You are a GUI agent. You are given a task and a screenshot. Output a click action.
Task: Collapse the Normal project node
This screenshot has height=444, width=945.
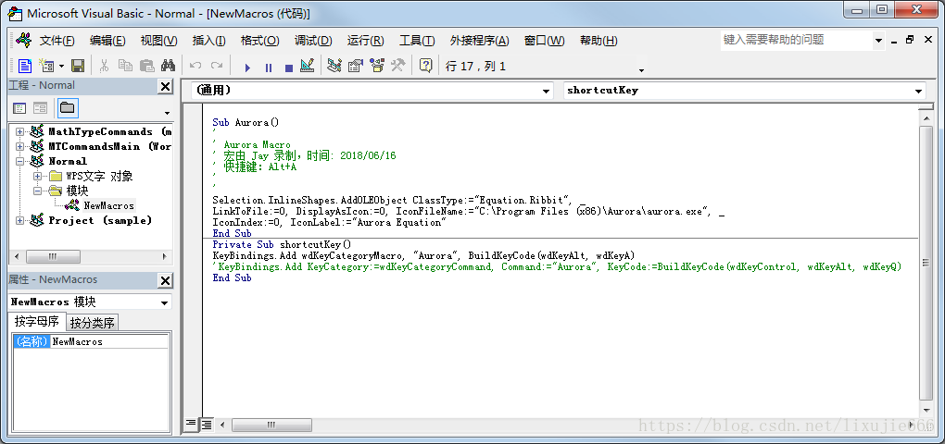pyautogui.click(x=19, y=161)
